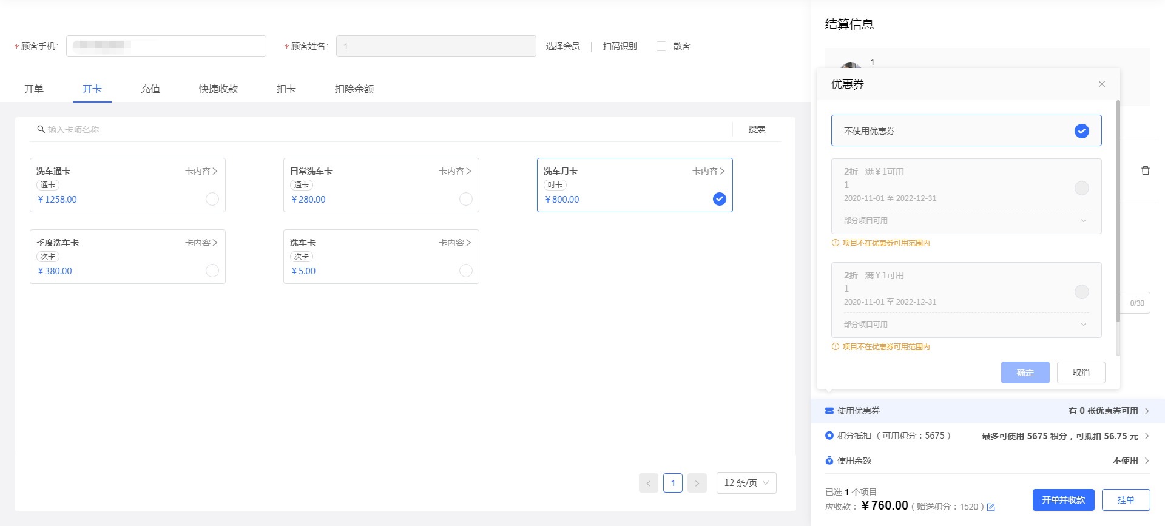Switch to the 充值 tab
The image size is (1165, 526).
click(x=150, y=89)
